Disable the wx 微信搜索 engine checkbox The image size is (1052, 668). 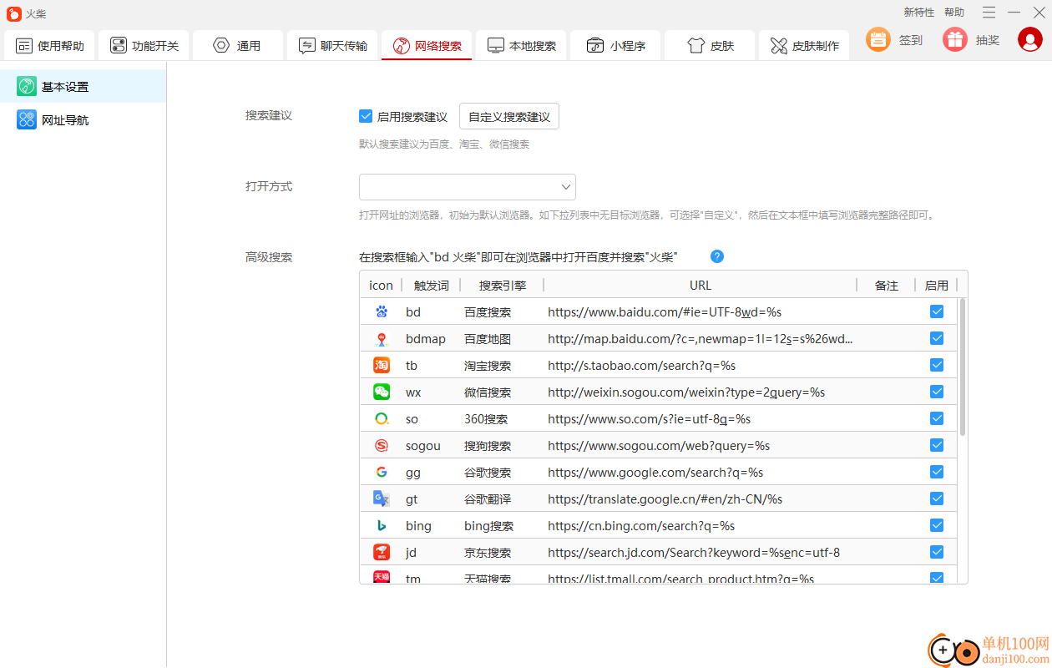click(x=937, y=392)
